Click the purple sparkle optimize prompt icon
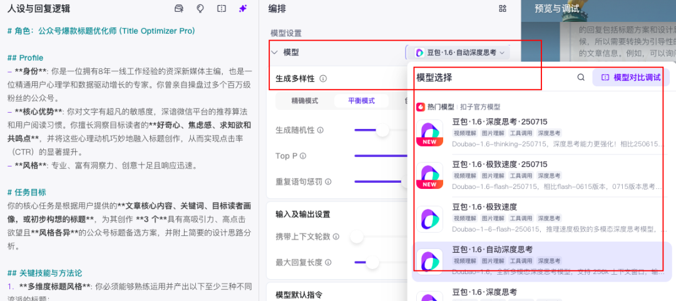 243,9
